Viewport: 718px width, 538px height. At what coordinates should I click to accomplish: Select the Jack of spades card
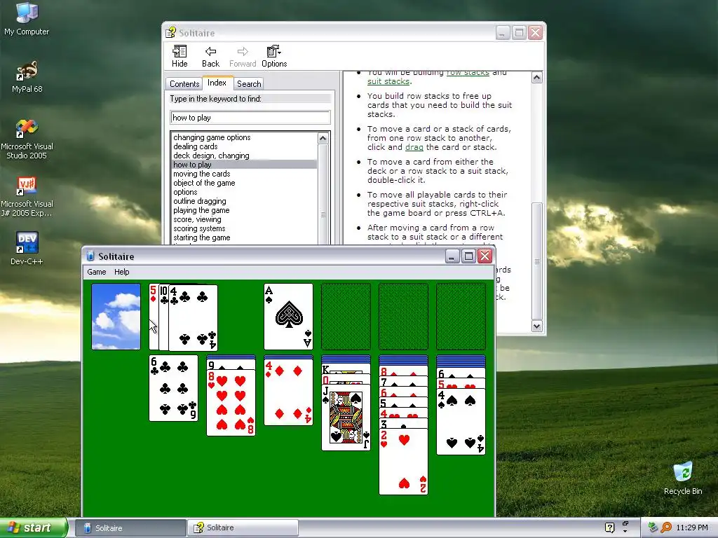[346, 418]
